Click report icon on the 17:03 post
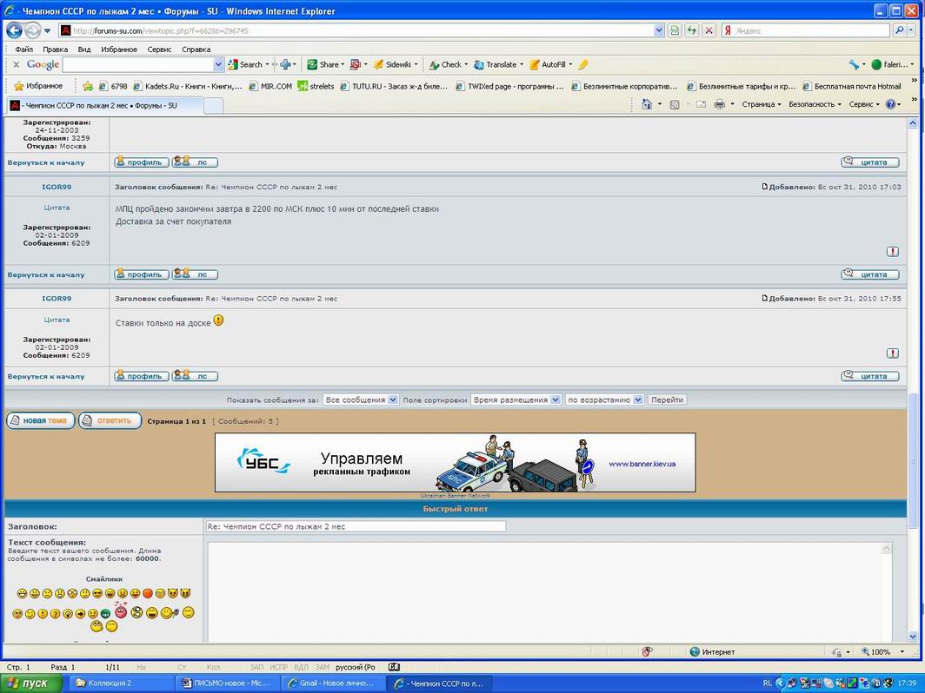 coord(893,252)
